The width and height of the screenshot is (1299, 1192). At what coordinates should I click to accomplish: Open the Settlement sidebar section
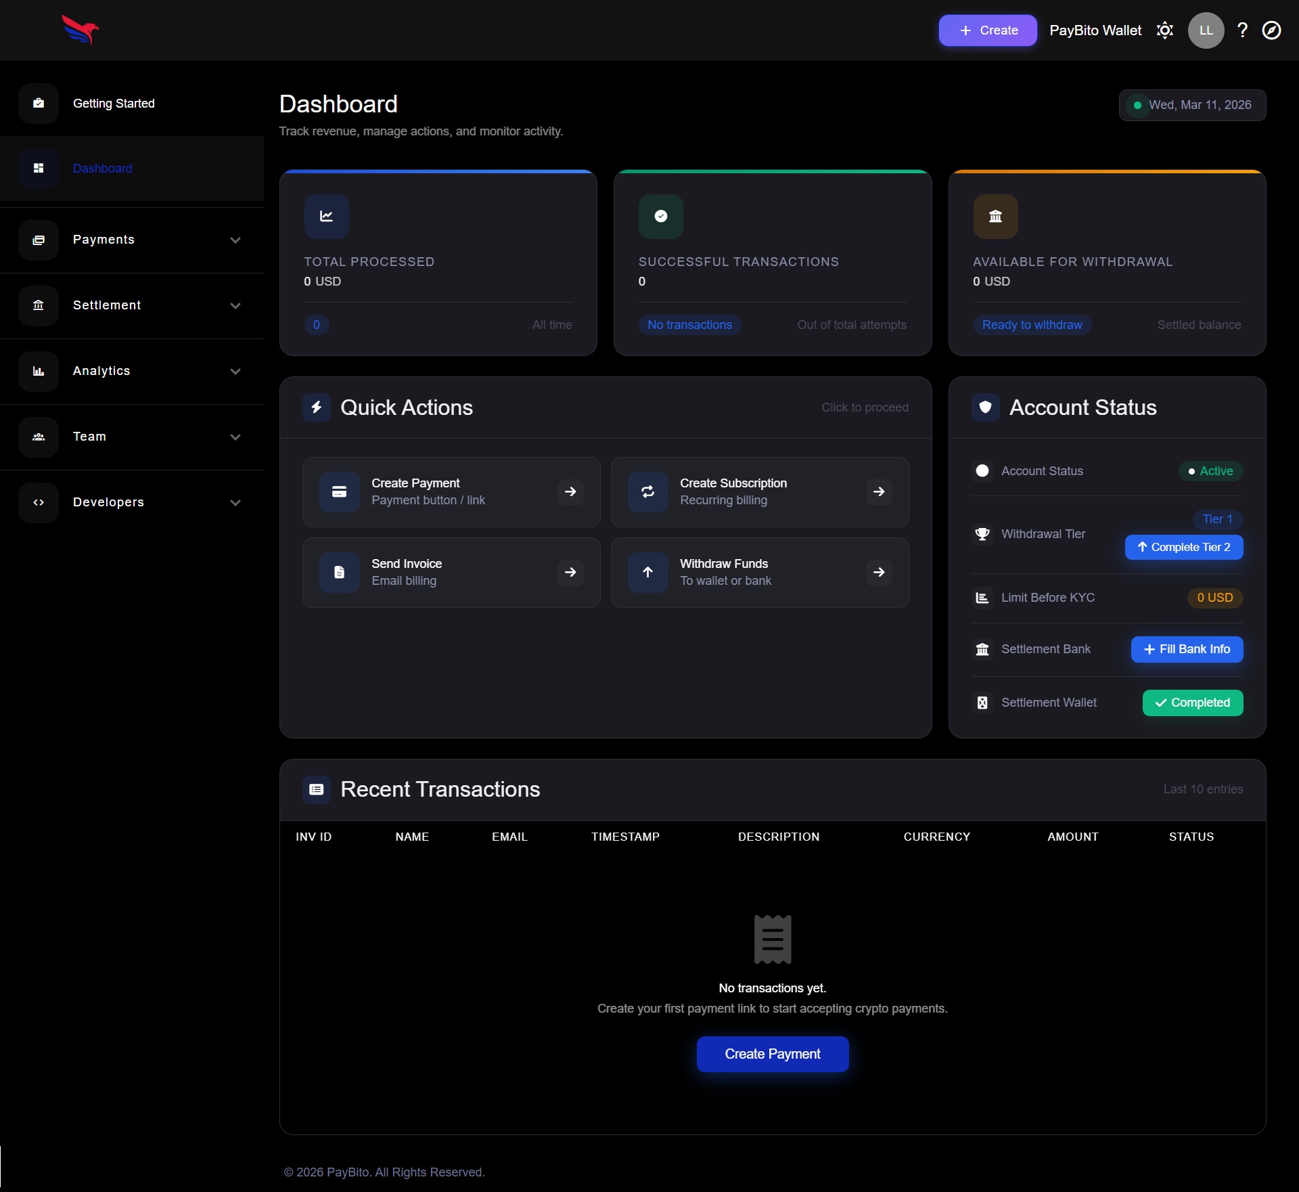(132, 306)
